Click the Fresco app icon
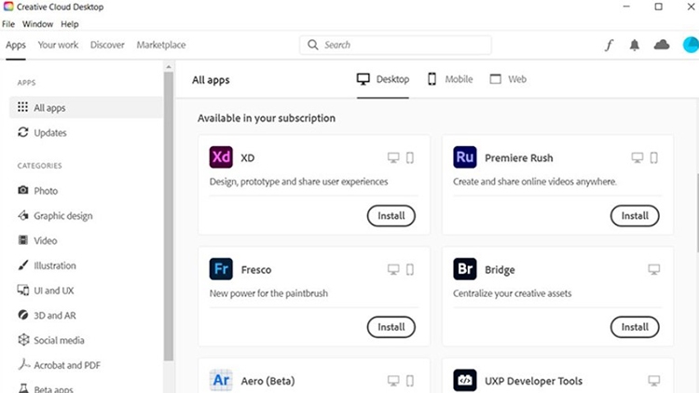 221,269
